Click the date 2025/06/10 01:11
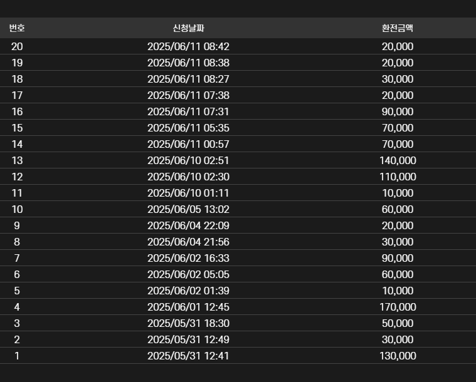Screen dimensions: 476x382 coord(188,193)
